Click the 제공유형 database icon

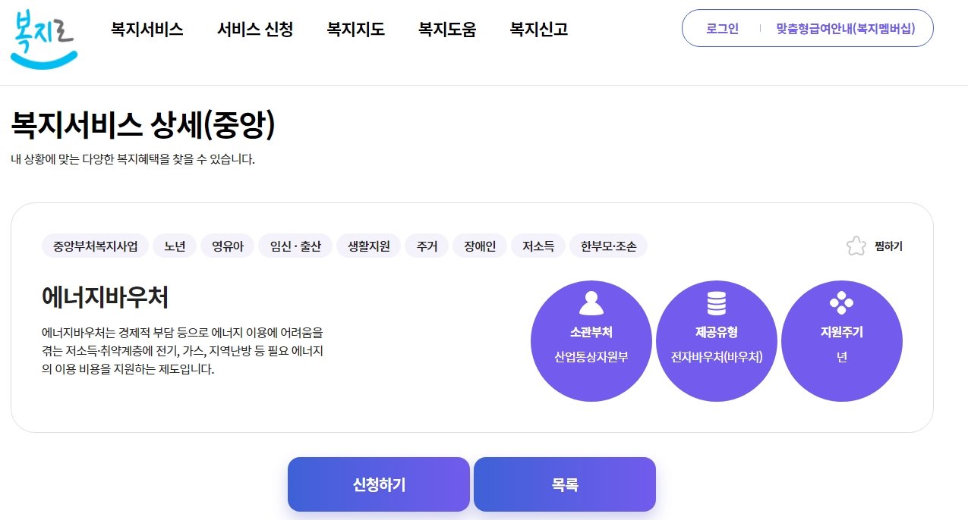click(716, 302)
